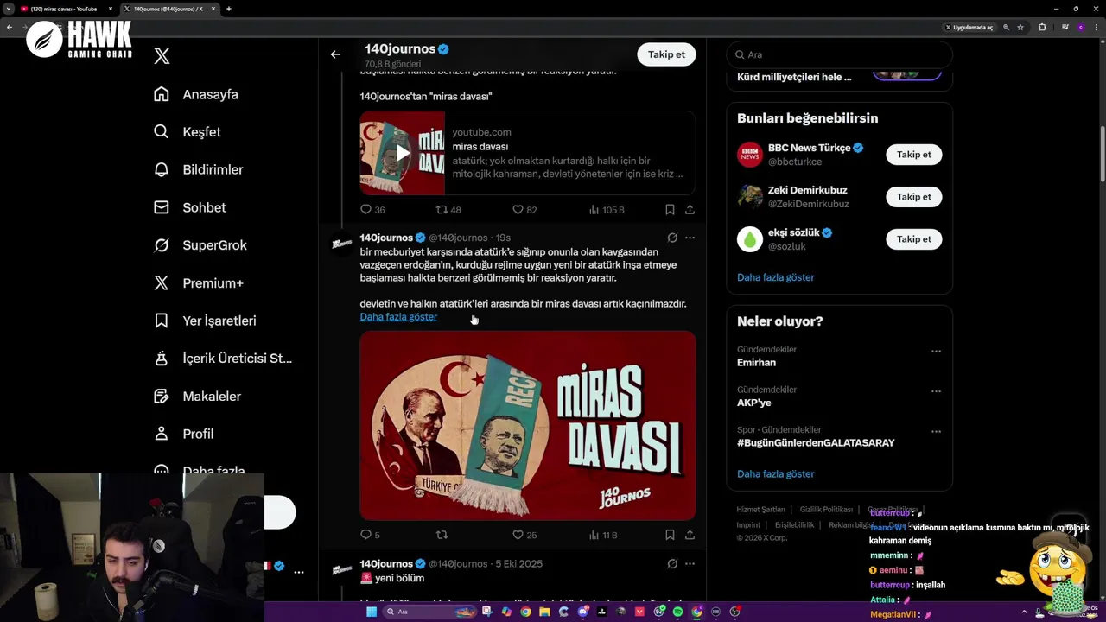This screenshot has height=622, width=1106.
Task: Open Bildirimler notifications
Action: coord(199,169)
